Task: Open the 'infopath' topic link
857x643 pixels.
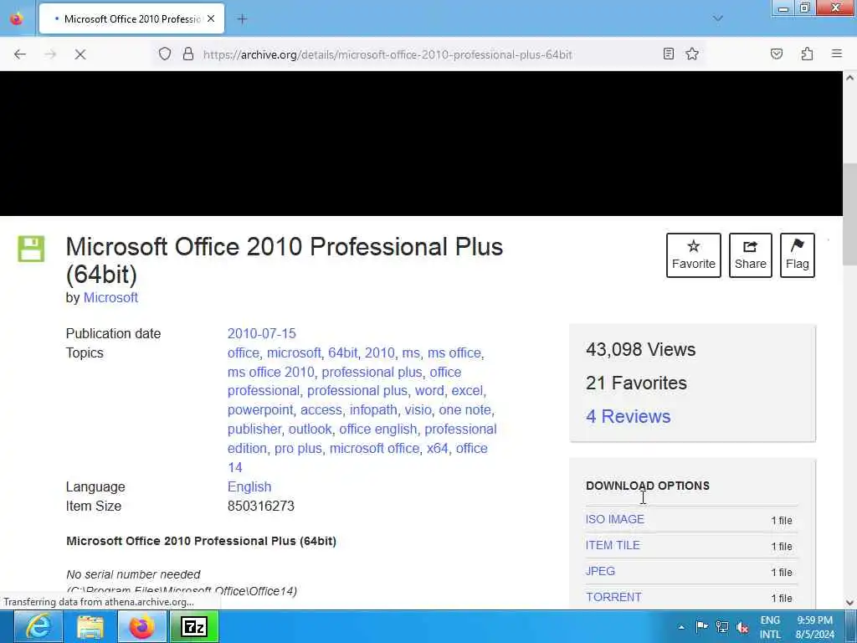Action: 373,410
